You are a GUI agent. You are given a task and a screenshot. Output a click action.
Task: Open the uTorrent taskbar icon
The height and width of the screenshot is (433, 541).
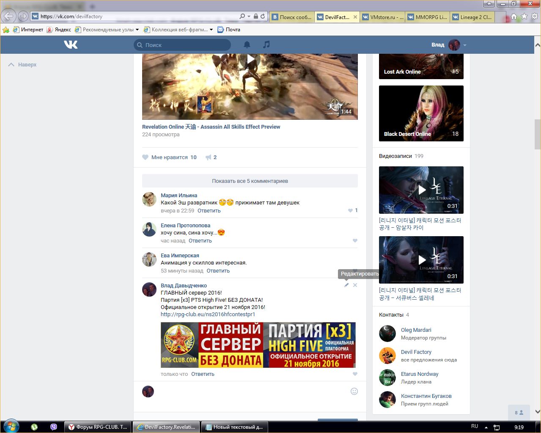34,427
